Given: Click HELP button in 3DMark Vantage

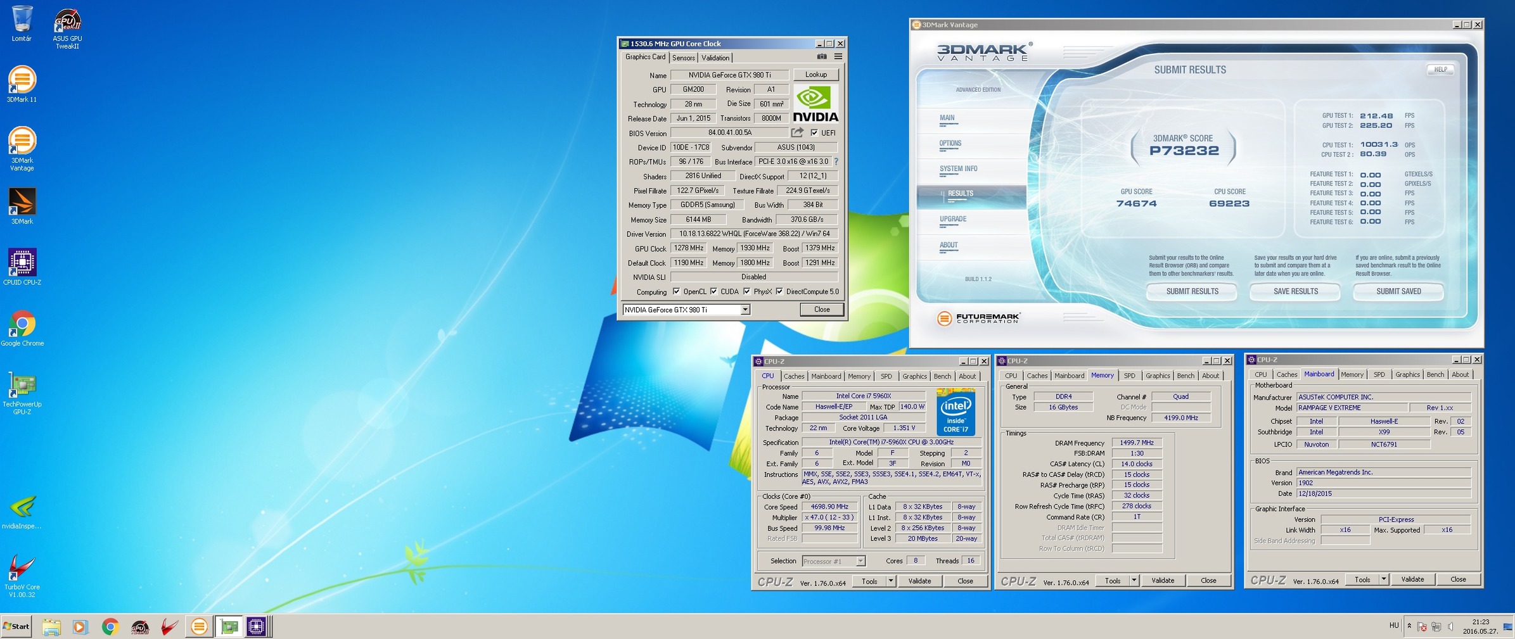Looking at the screenshot, I should point(1440,70).
